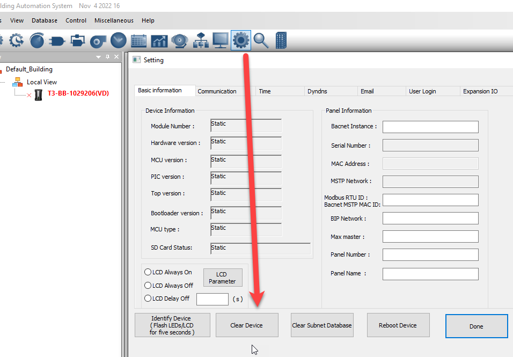
Task: Select T3-BB-1029206(VD) device in tree
Action: tap(78, 93)
